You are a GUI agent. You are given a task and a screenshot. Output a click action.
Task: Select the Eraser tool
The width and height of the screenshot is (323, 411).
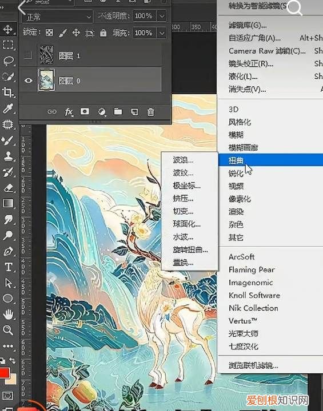tap(8, 188)
